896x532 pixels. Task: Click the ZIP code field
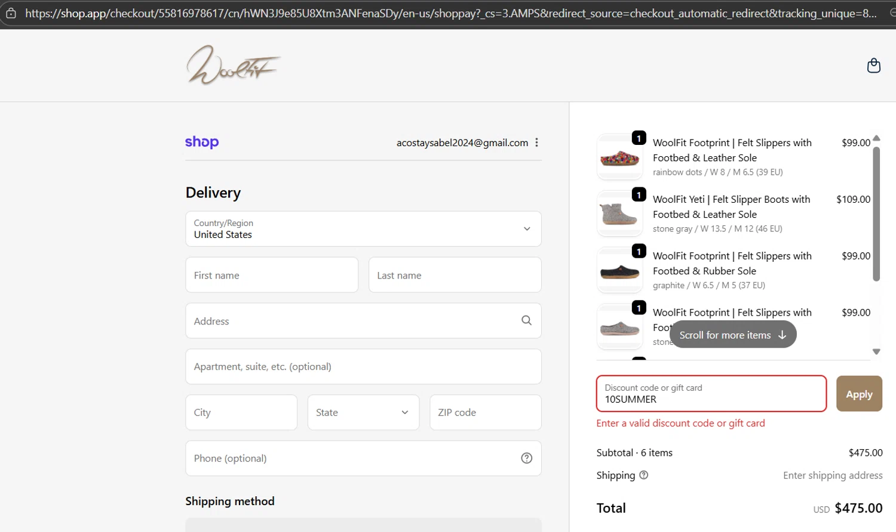[x=486, y=412]
